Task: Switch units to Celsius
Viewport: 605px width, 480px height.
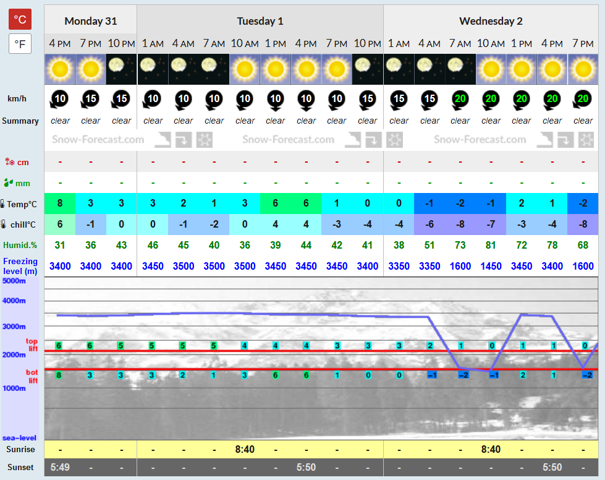Action: [20, 19]
